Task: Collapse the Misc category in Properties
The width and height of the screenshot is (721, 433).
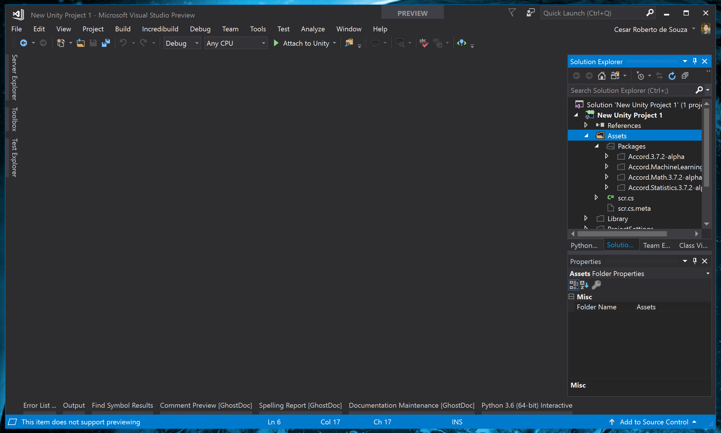Action: 572,297
